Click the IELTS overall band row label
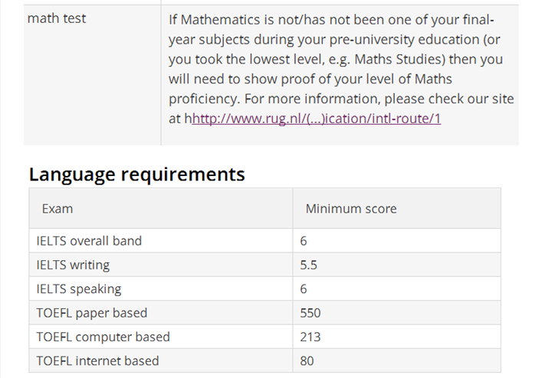The height and width of the screenshot is (378, 545). tap(89, 241)
